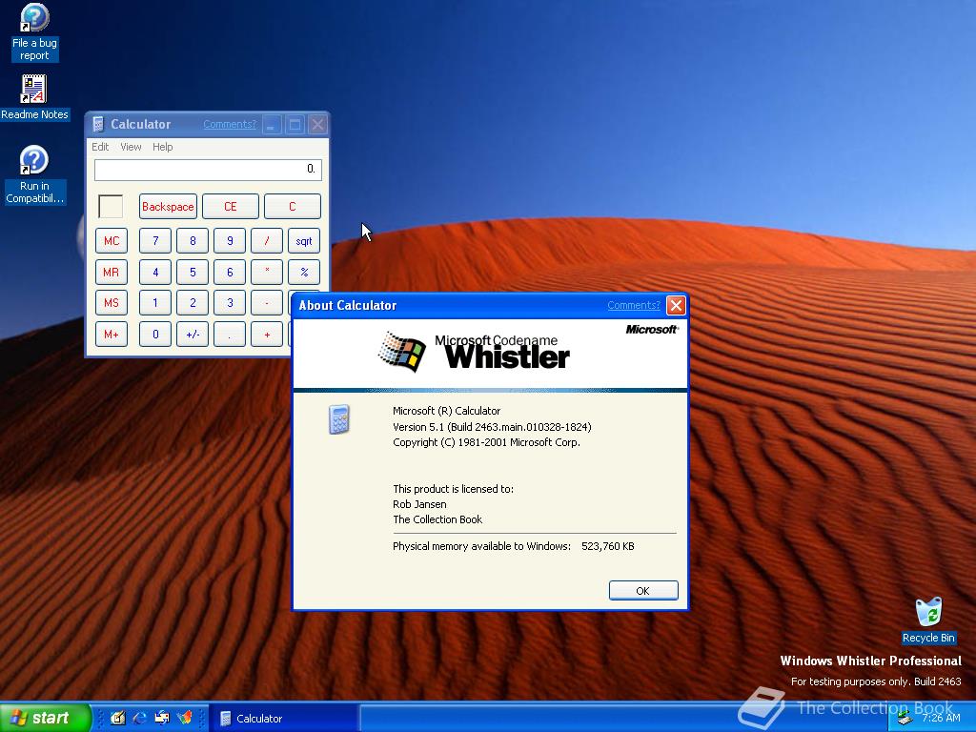Select the Recycle Bin icon
The width and height of the screenshot is (976, 732).
coord(928,620)
